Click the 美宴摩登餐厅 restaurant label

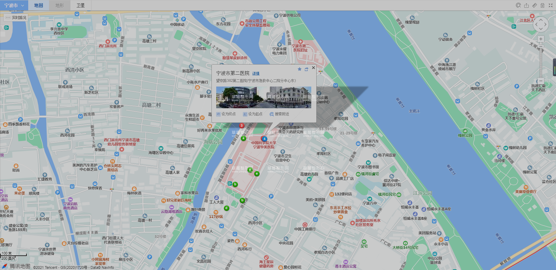(526, 192)
